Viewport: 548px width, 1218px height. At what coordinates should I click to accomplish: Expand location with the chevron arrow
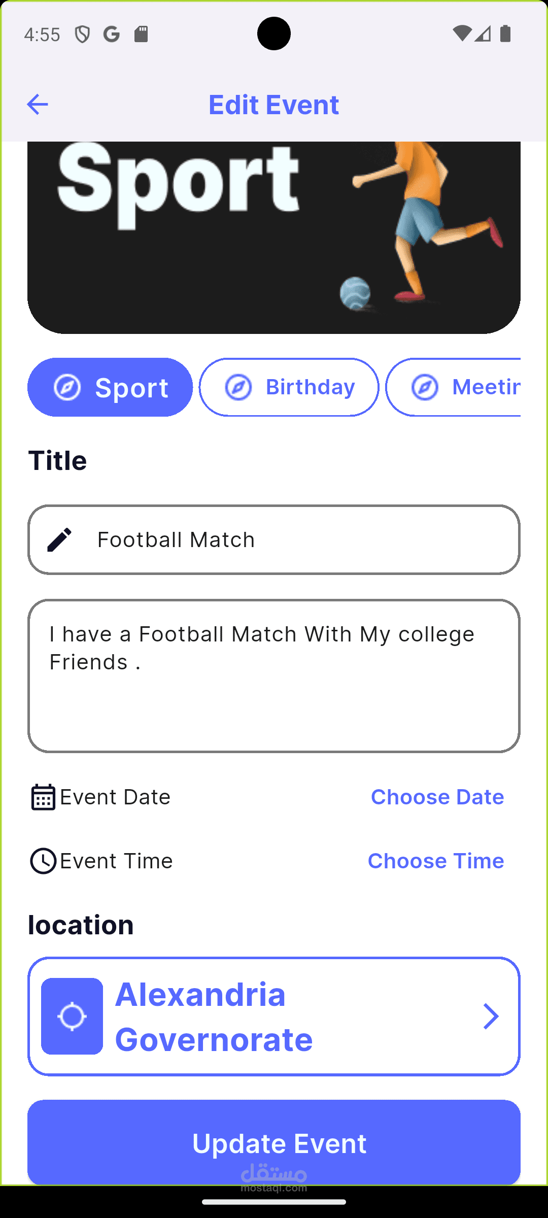(x=491, y=1017)
